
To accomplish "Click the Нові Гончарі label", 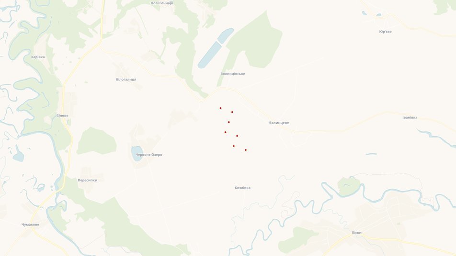I will [162, 3].
